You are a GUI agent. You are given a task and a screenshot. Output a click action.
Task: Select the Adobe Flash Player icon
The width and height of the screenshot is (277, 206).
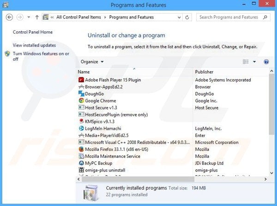[81, 80]
